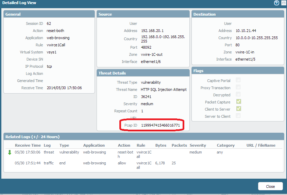The width and height of the screenshot is (287, 195).
Task: Click the maximize window icon in title bar
Action: point(284,3)
